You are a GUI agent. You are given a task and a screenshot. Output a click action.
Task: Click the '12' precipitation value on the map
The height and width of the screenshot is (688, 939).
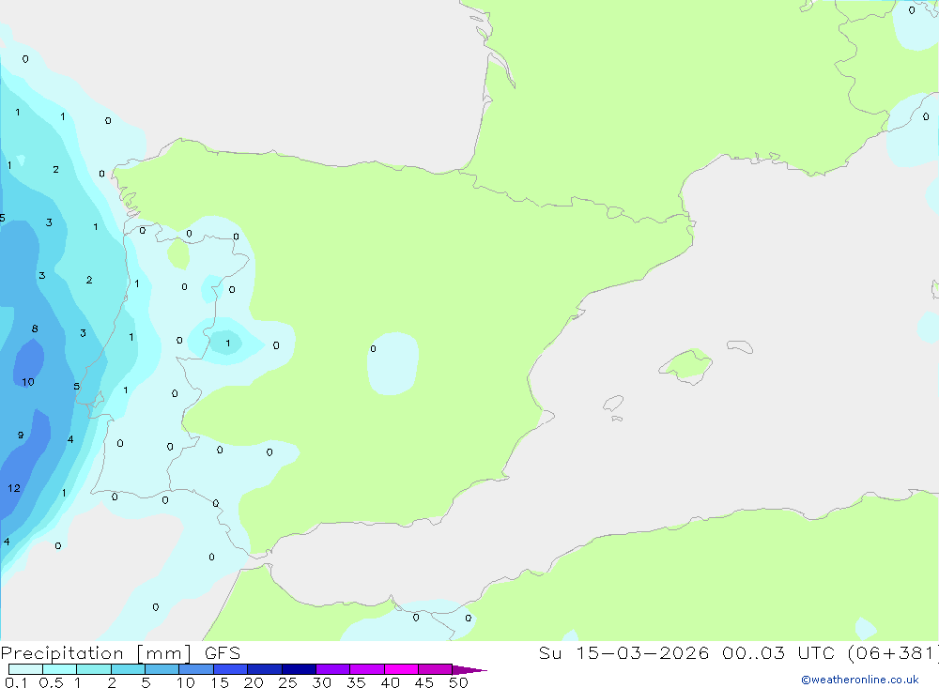tap(14, 489)
